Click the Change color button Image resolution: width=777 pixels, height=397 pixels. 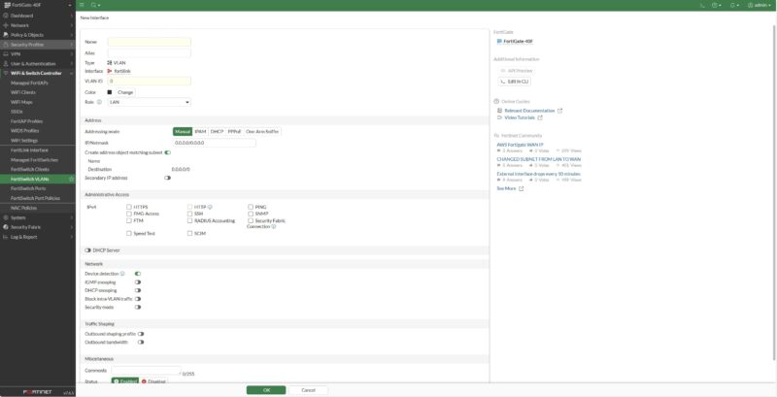(x=125, y=92)
